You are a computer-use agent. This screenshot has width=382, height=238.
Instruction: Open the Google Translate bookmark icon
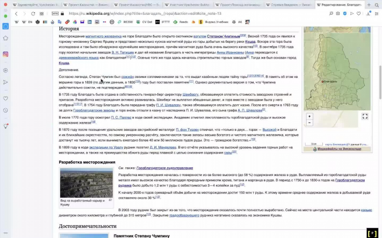click(x=60, y=22)
